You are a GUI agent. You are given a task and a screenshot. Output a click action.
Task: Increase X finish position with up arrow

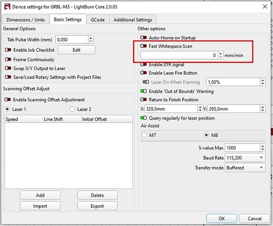[x=200, y=107]
